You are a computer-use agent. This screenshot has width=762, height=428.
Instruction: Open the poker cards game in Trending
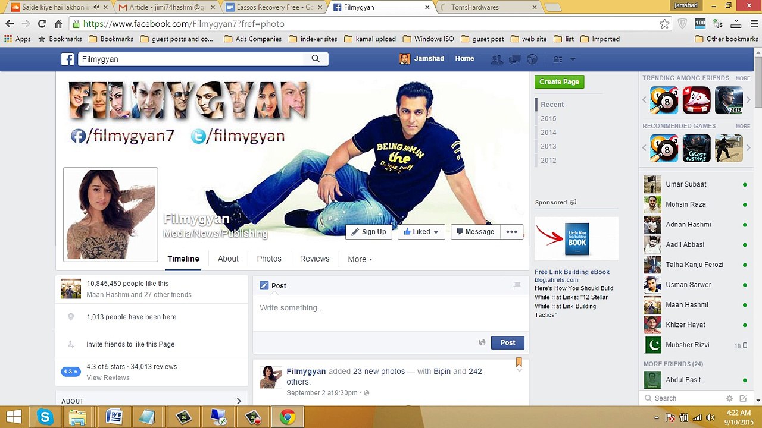[697, 100]
